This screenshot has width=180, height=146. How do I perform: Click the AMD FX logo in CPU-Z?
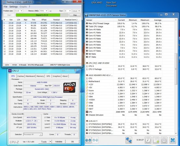[x=70, y=87]
